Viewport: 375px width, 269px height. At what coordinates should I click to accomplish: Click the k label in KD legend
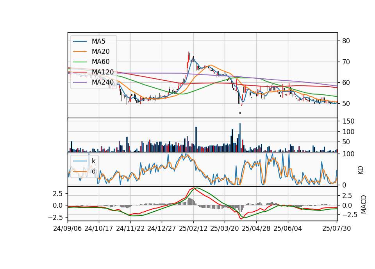click(93, 161)
